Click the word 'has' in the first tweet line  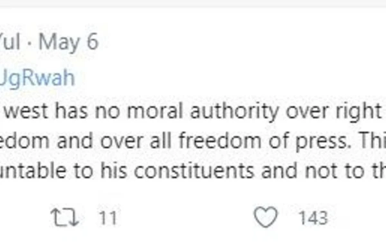[71, 111]
